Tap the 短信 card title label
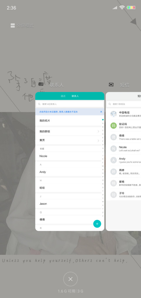This screenshot has height=298, width=141. [x=125, y=85]
